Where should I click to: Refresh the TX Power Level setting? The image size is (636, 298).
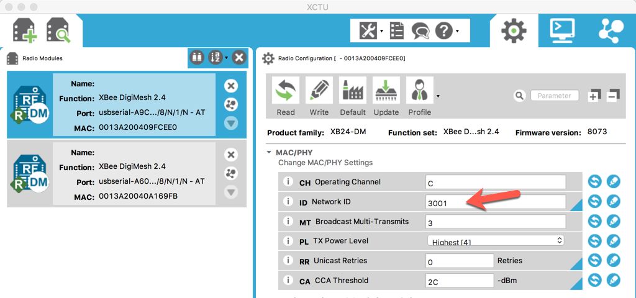(x=594, y=241)
